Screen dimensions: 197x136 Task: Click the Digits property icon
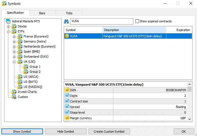(x=67, y=96)
